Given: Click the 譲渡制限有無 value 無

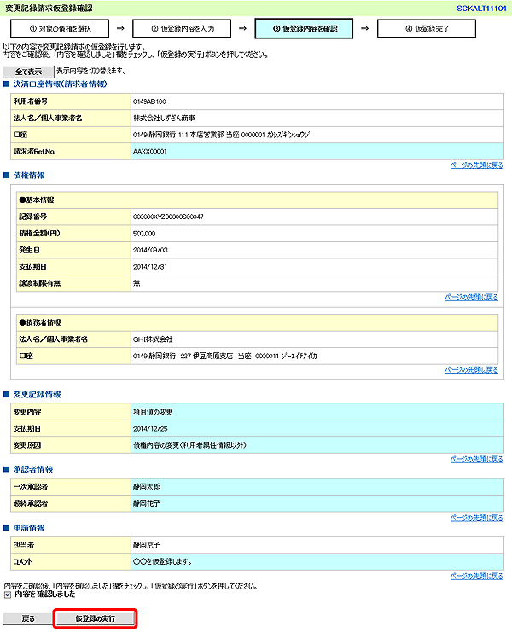Looking at the screenshot, I should point(137,283).
